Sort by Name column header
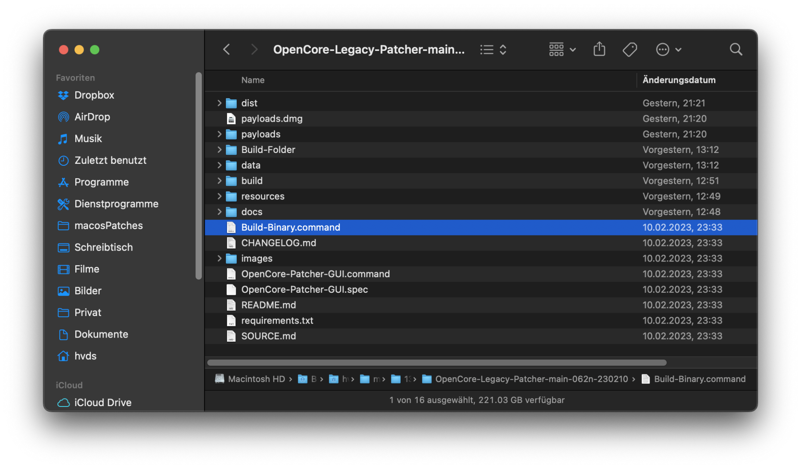Image resolution: width=801 pixels, height=469 pixels. (x=253, y=80)
